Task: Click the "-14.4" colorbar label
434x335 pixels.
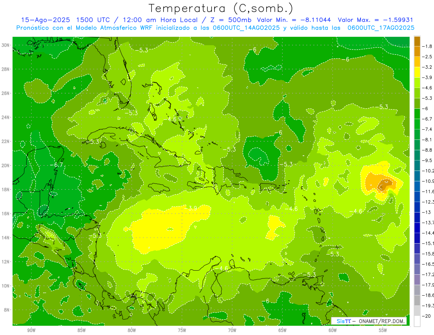Action: (429, 233)
